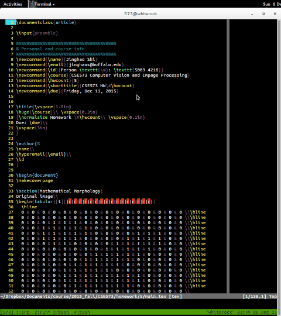Open the Activities overview
This screenshot has width=281, height=316.
13,4
